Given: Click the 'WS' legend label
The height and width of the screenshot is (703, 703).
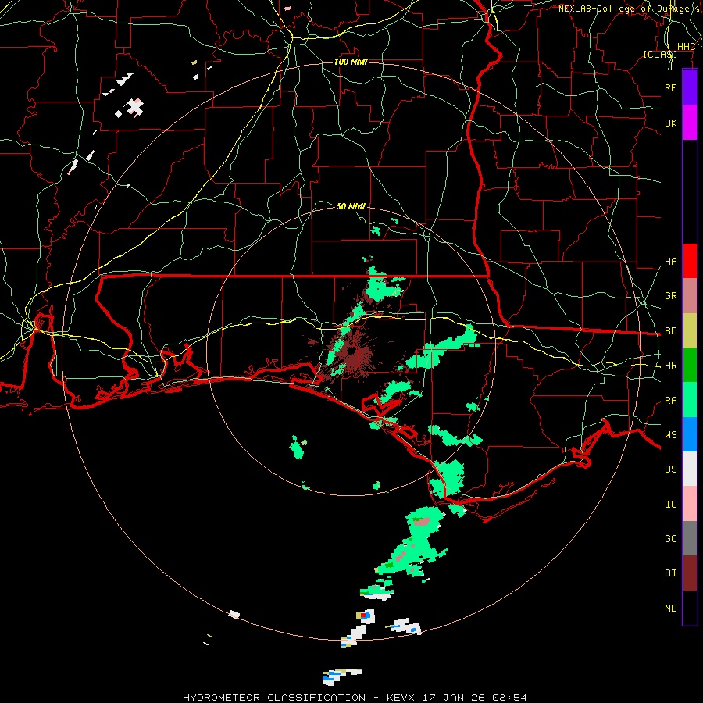Looking at the screenshot, I should click(670, 435).
